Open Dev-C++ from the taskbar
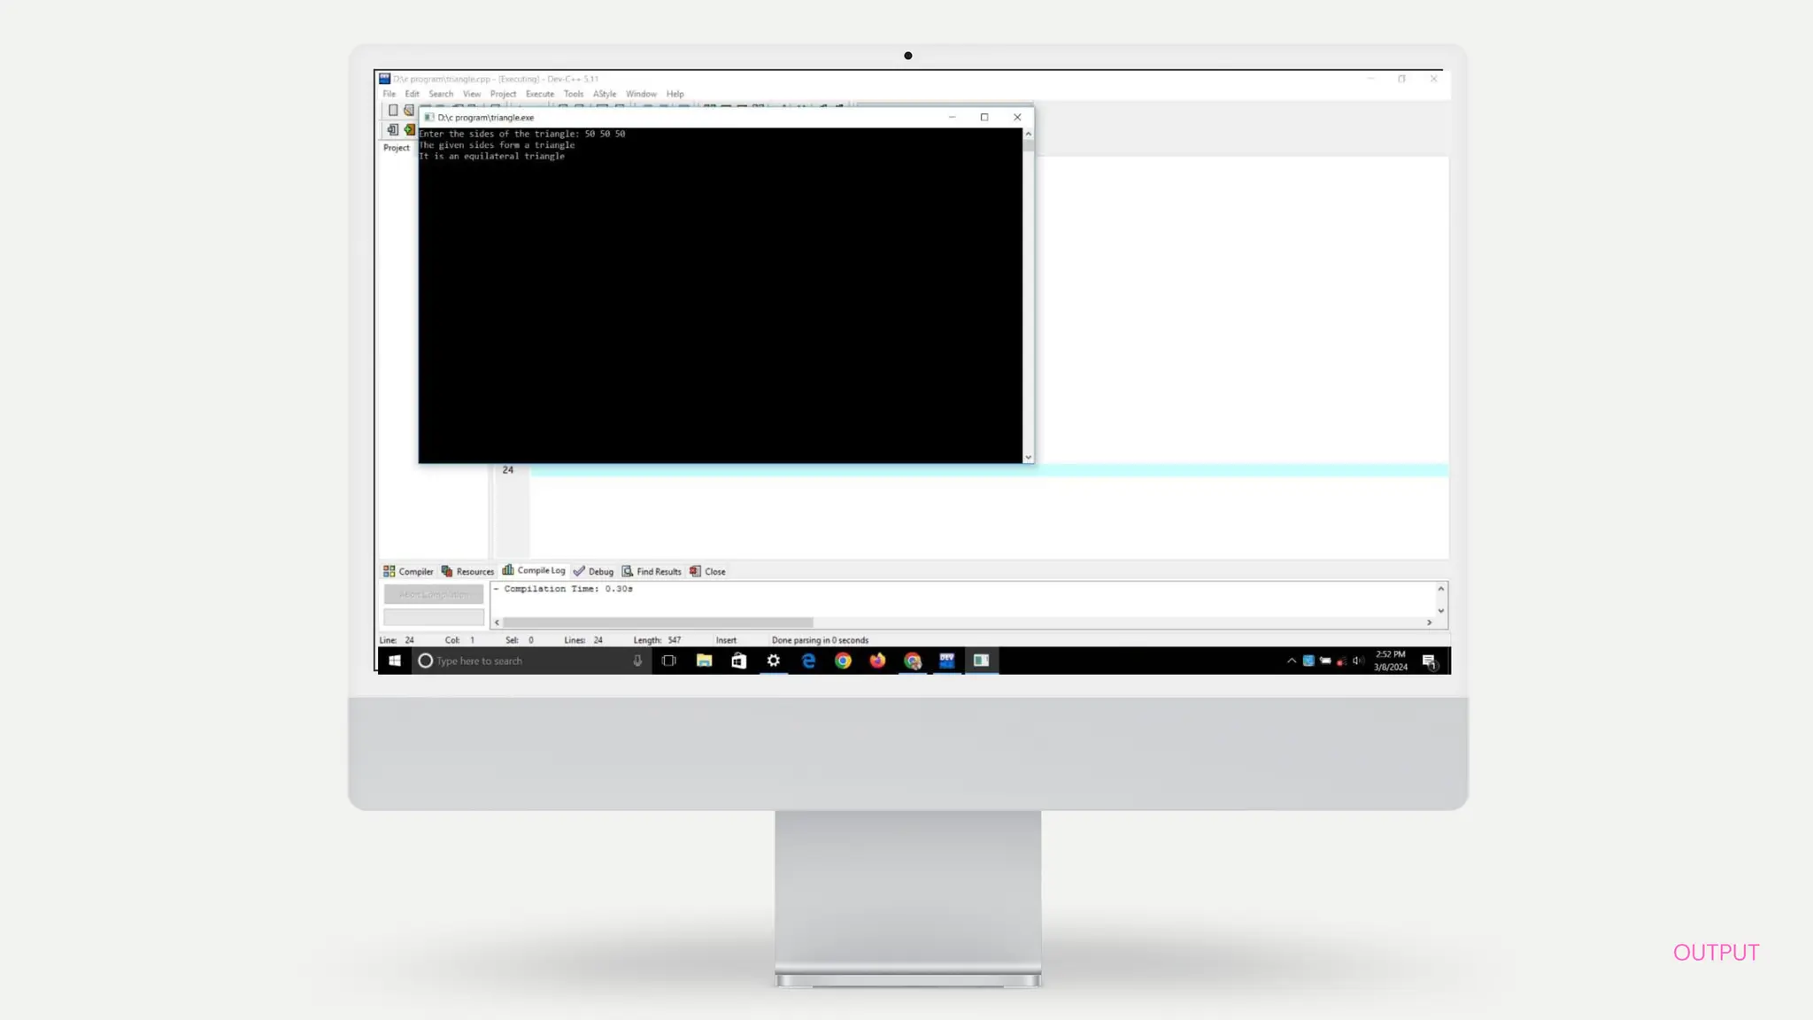 tap(946, 661)
